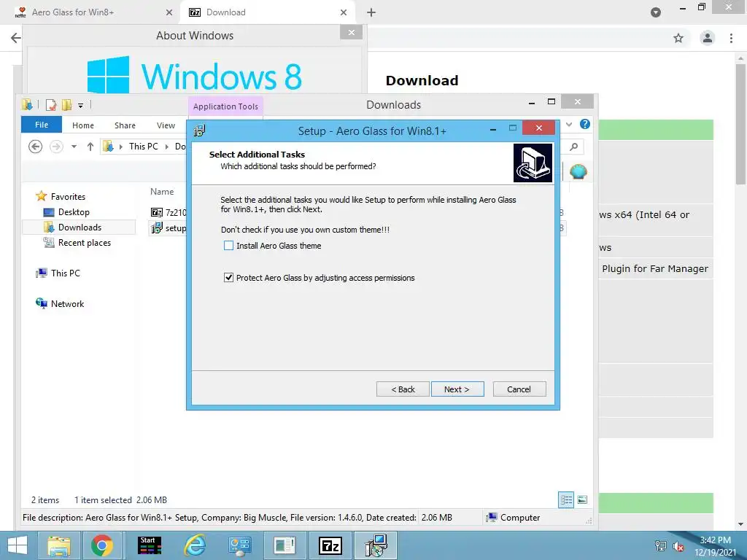Open Desktop in the navigation pane
747x560 pixels.
(74, 212)
